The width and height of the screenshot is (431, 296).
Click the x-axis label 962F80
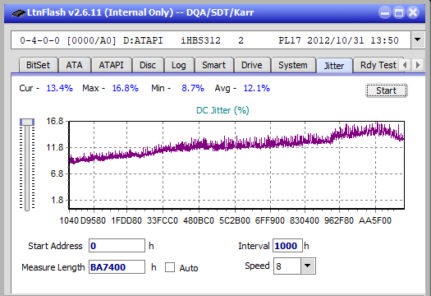point(339,220)
